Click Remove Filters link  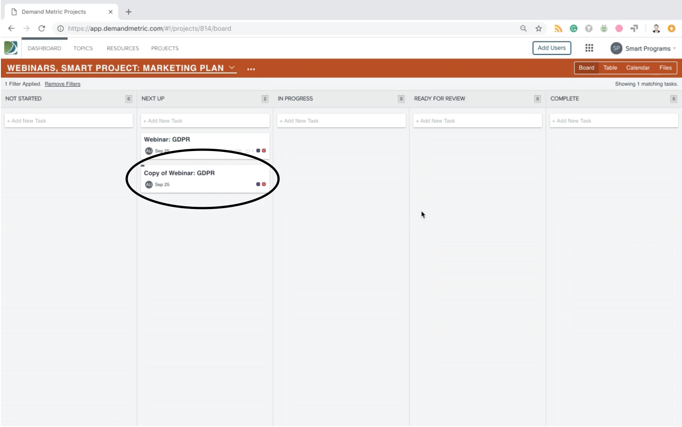click(62, 84)
